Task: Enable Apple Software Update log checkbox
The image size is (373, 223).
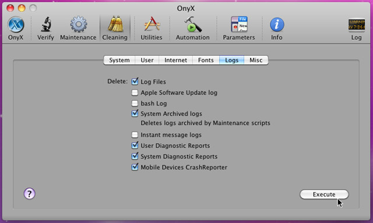Action: coord(135,93)
